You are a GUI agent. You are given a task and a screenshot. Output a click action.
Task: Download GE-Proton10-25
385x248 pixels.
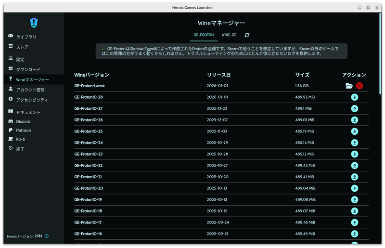[354, 131]
